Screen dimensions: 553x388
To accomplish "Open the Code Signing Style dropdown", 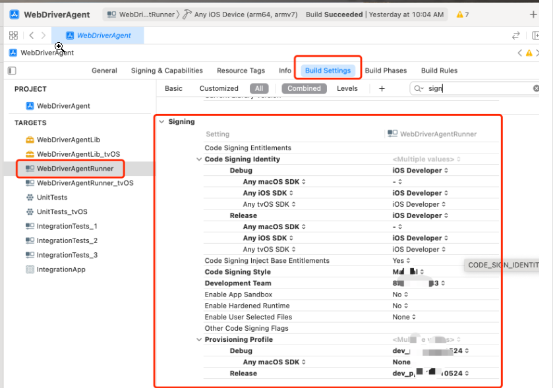I will click(408, 272).
